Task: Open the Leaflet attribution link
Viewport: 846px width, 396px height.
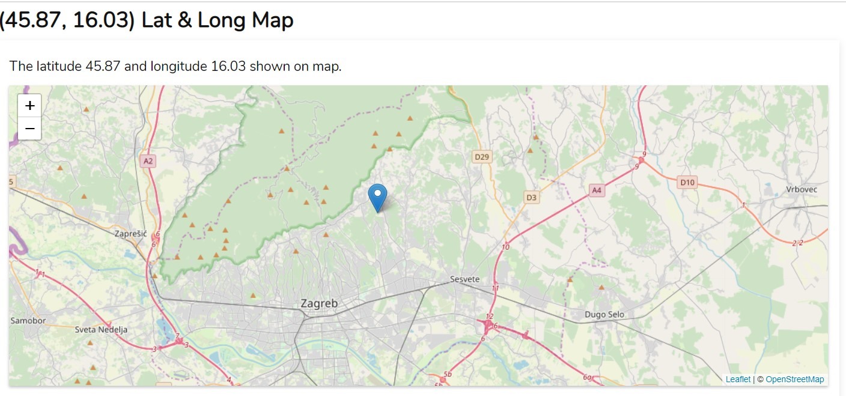Action: coord(738,379)
